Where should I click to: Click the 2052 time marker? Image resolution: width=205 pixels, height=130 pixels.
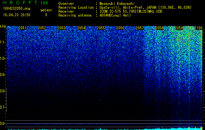click(x=42, y=28)
